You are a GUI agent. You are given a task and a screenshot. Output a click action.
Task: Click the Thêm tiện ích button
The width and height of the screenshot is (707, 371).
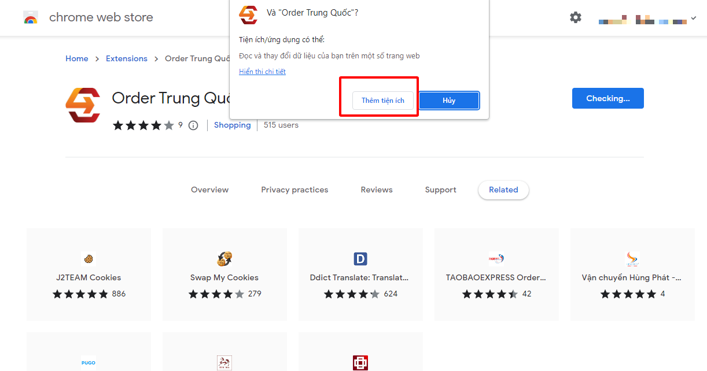(x=382, y=100)
